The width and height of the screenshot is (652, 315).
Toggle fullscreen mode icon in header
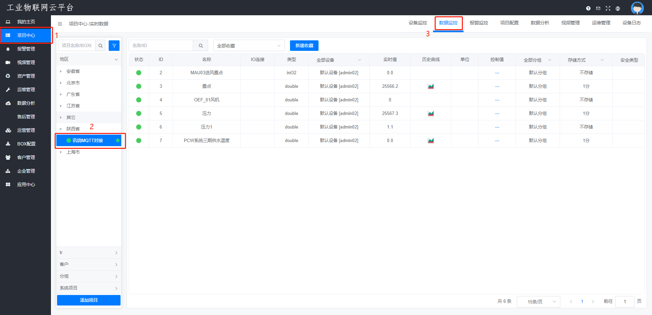[608, 8]
